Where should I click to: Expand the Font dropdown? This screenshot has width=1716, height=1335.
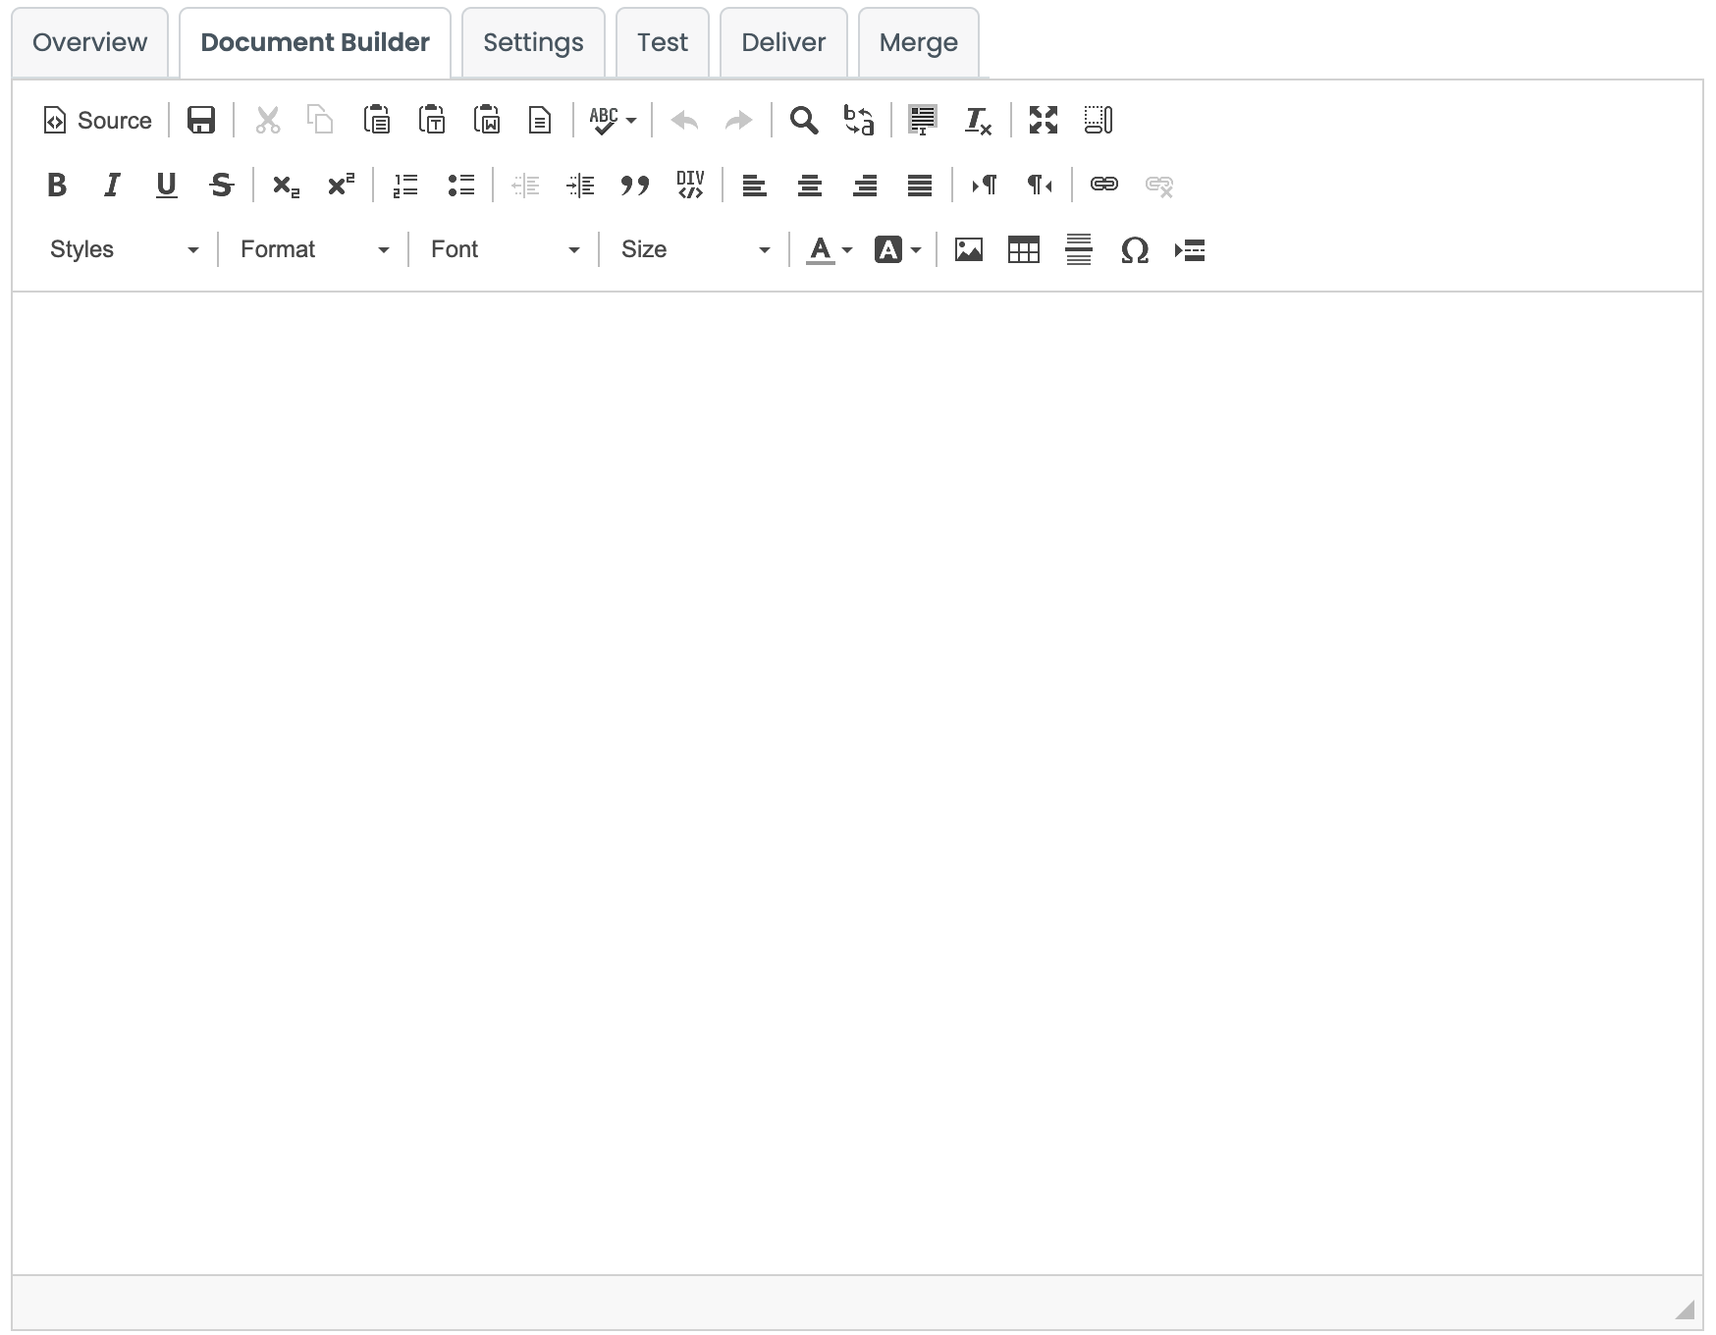coord(506,250)
